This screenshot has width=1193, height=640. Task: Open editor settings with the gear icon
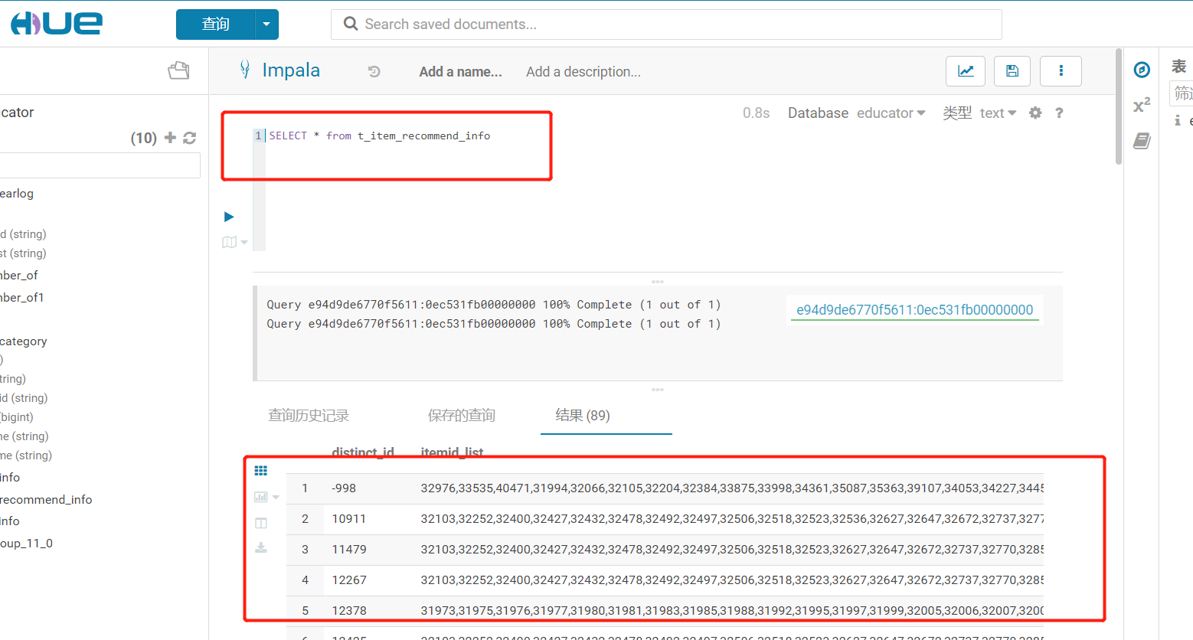click(1035, 113)
